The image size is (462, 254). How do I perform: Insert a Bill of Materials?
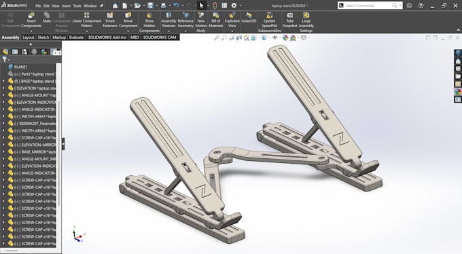pyautogui.click(x=215, y=20)
